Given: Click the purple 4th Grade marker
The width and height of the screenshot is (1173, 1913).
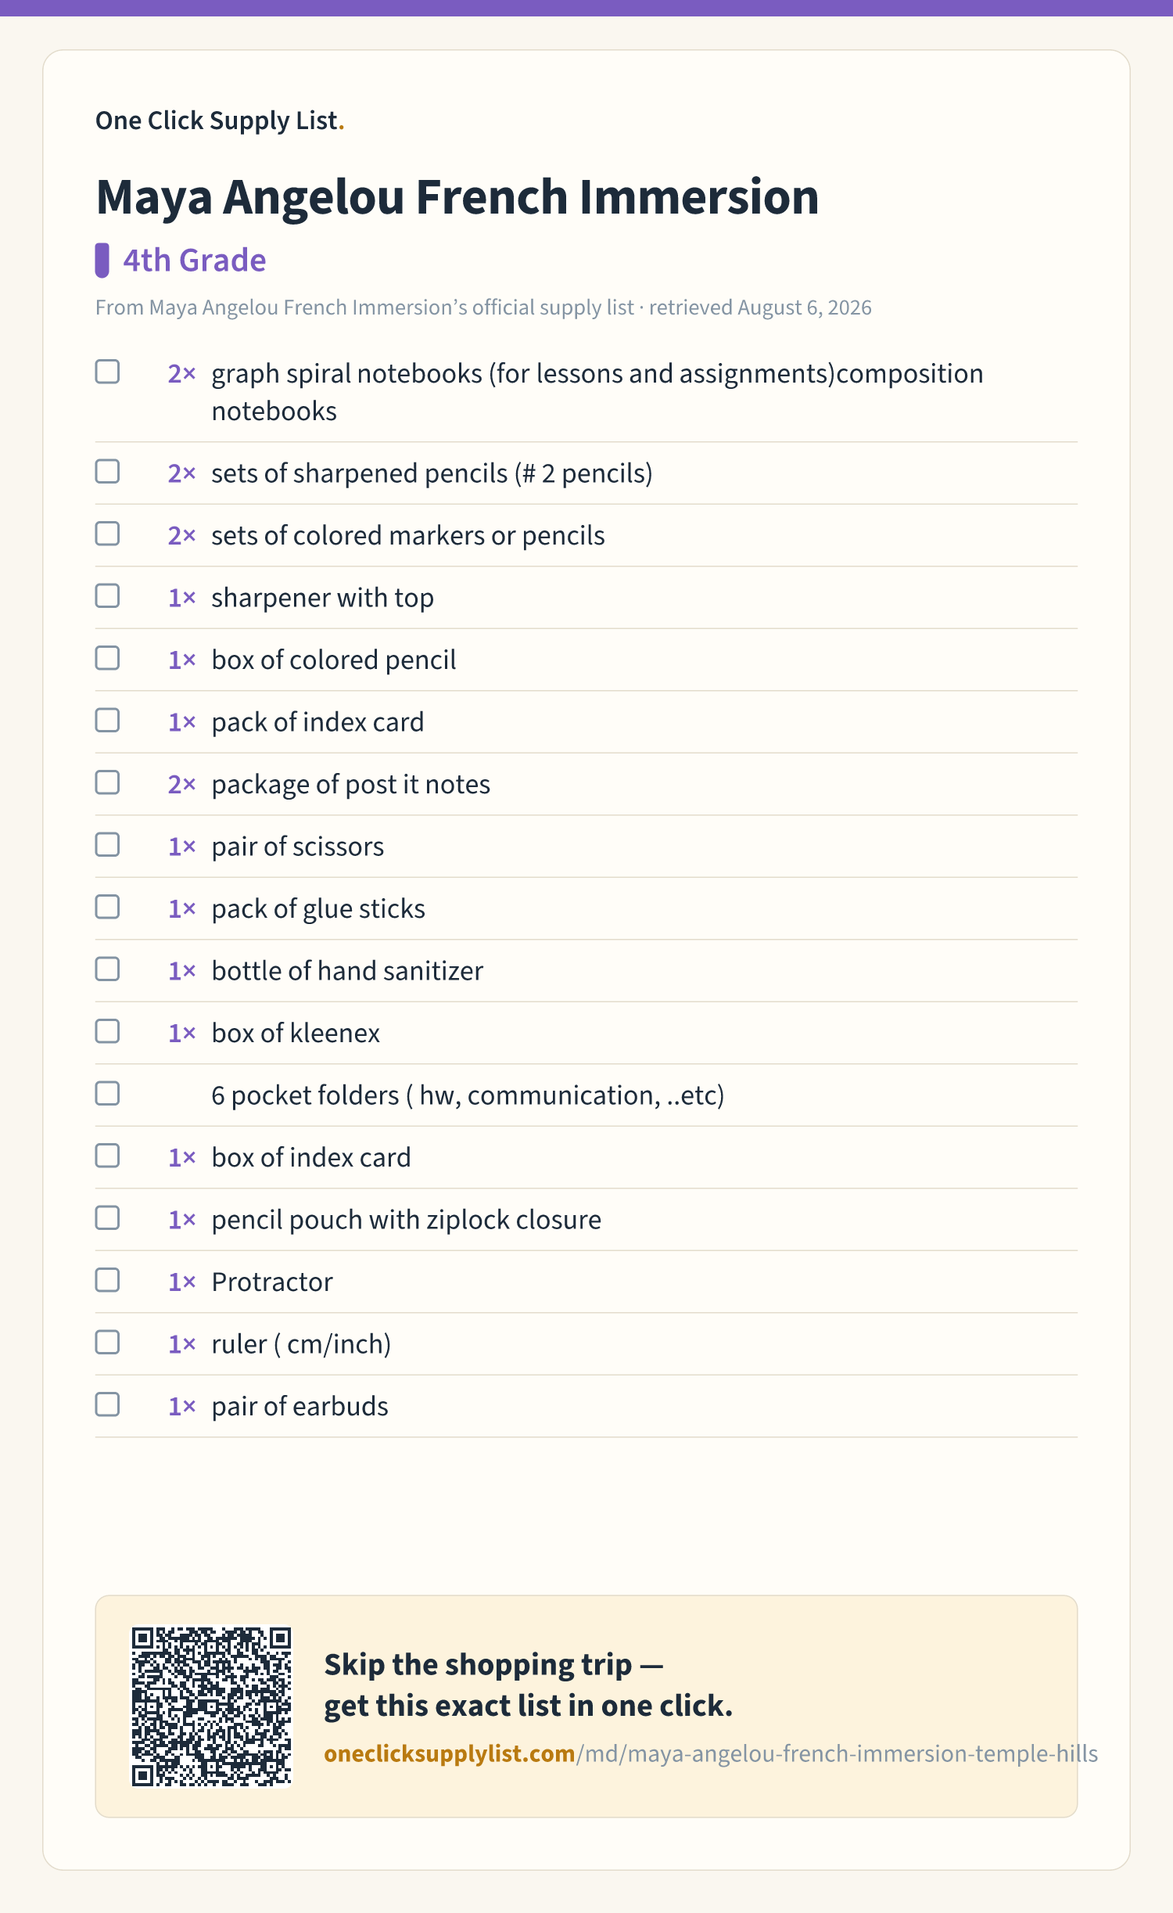Looking at the screenshot, I should [x=102, y=261].
